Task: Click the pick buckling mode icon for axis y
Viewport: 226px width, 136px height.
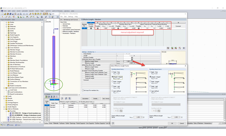Action: click(121, 111)
